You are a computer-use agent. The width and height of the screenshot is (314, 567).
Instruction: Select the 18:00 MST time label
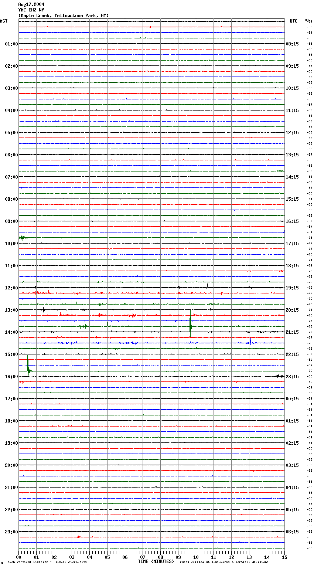coord(11,421)
